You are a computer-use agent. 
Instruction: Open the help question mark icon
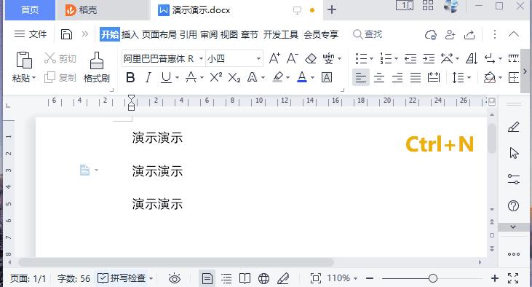pos(513,205)
